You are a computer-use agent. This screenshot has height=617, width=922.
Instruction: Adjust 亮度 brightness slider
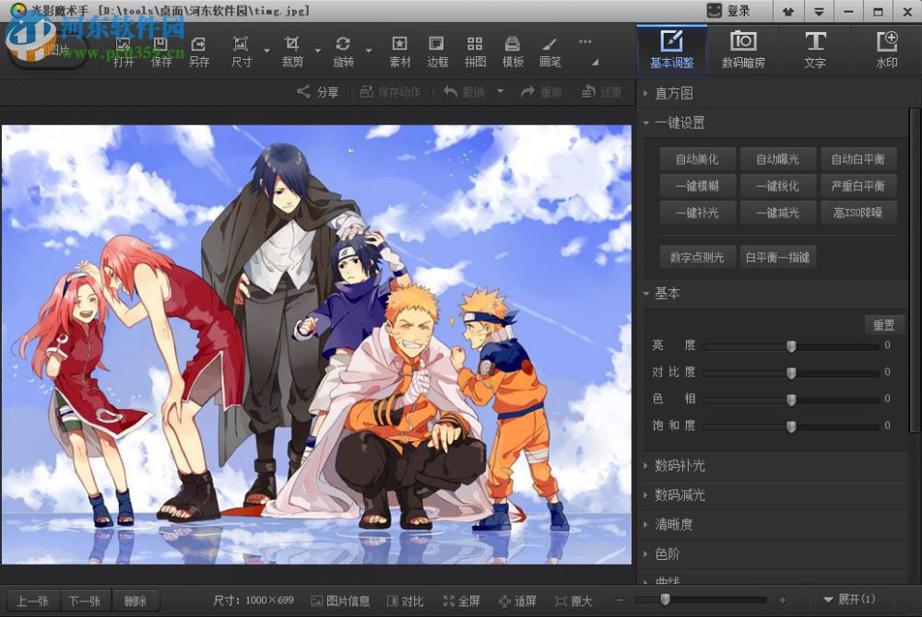(x=791, y=346)
